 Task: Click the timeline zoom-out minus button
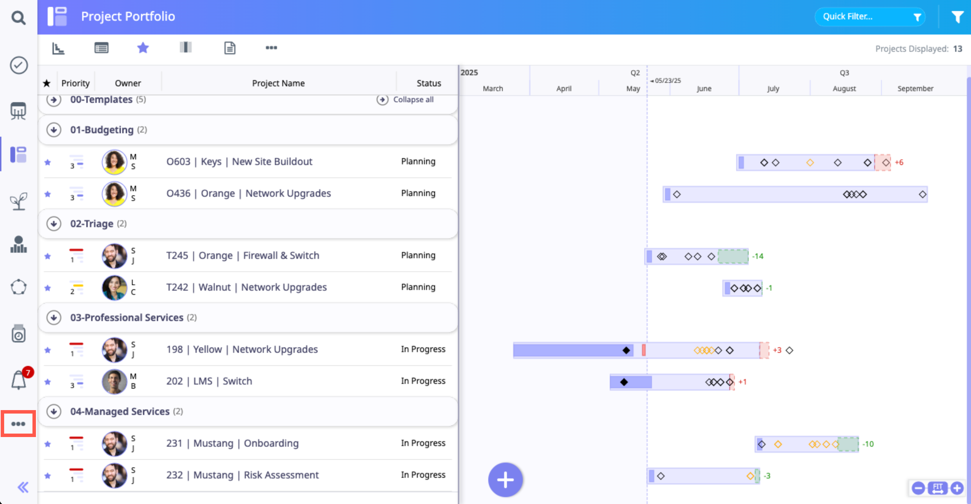tap(918, 488)
